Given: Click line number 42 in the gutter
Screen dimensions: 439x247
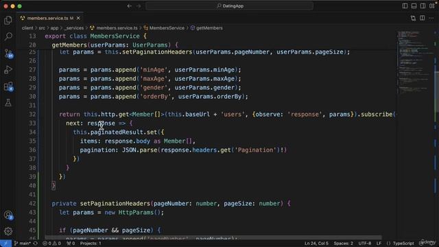Looking at the screenshot, I should (32, 204).
